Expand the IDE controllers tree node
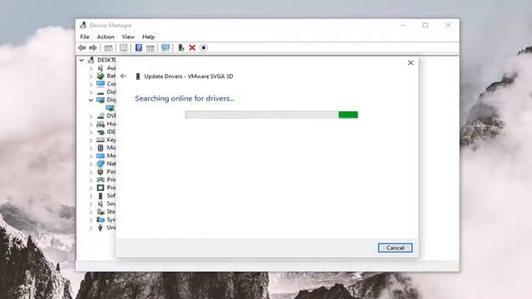 point(91,132)
